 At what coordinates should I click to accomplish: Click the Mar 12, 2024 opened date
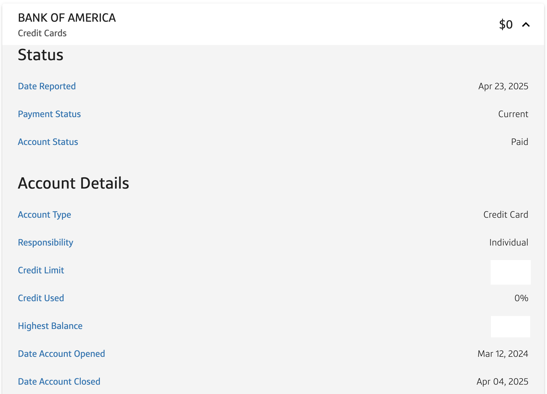[x=503, y=354]
